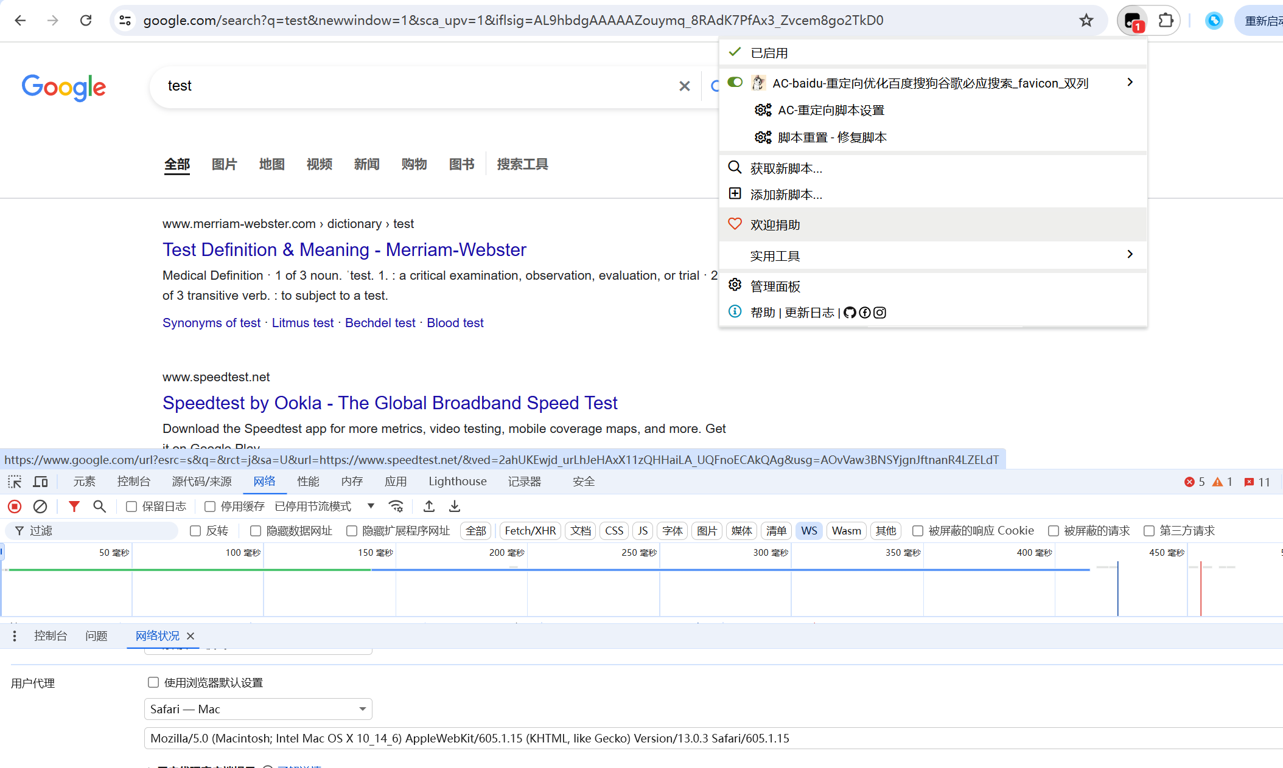Image resolution: width=1283 pixels, height=768 pixels.
Task: Open network conditions Wi-Fi icon
Action: [396, 507]
